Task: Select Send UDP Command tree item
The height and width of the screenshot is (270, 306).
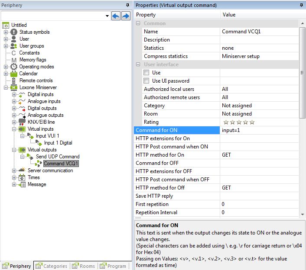Action: click(58, 157)
